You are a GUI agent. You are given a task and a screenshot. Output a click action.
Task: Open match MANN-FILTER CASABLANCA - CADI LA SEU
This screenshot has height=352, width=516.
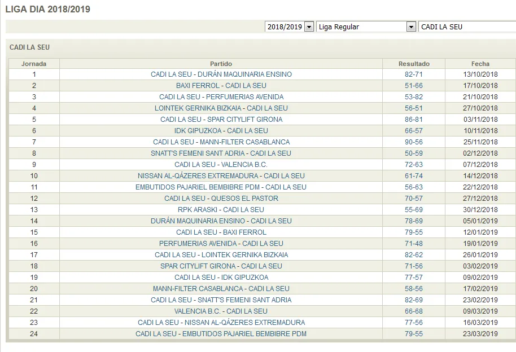click(x=221, y=288)
